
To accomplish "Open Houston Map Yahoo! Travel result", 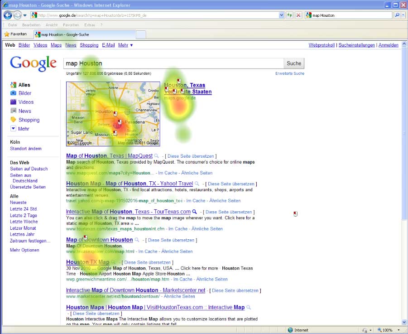I will click(130, 184).
